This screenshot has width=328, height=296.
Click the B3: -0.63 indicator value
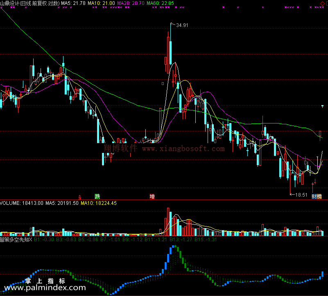point(66,240)
